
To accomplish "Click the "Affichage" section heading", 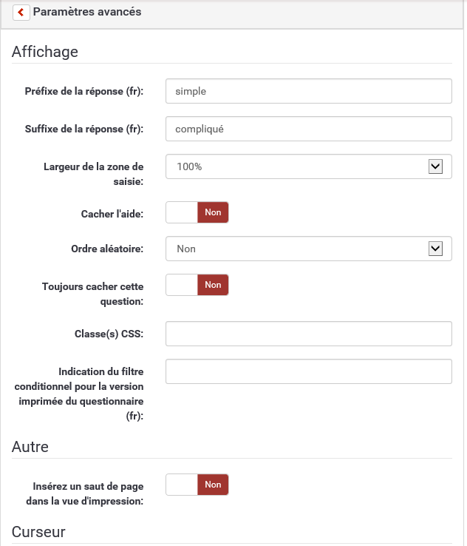I will 45,52.
